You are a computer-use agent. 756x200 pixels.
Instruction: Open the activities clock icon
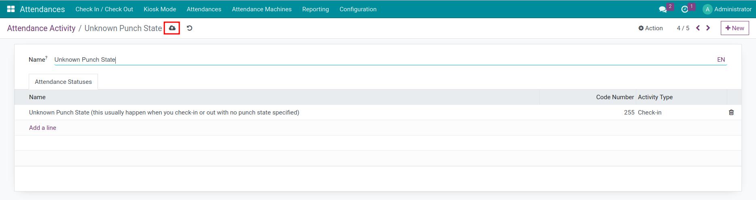685,9
